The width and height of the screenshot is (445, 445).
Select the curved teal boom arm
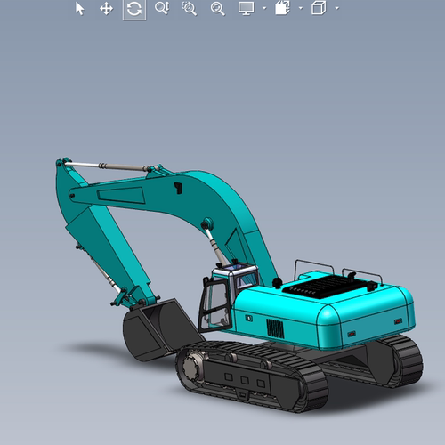(x=184, y=207)
